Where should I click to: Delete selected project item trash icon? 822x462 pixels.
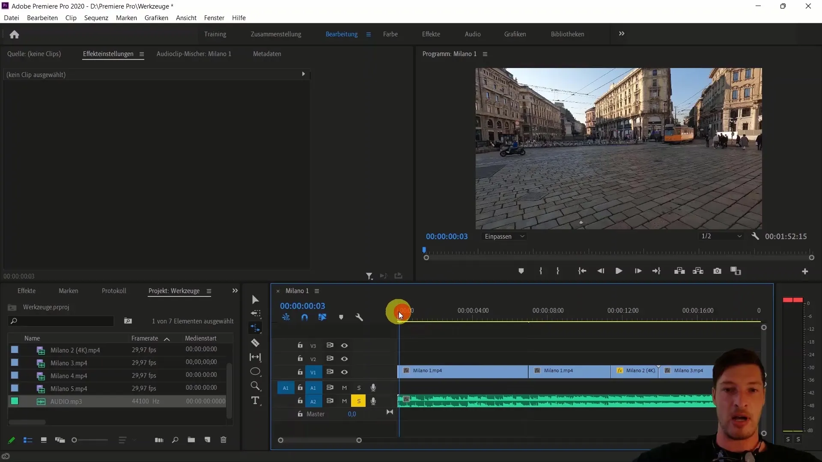223,440
